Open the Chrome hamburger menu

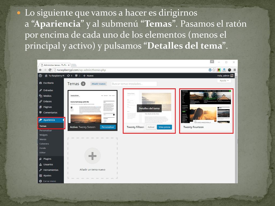[235, 70]
